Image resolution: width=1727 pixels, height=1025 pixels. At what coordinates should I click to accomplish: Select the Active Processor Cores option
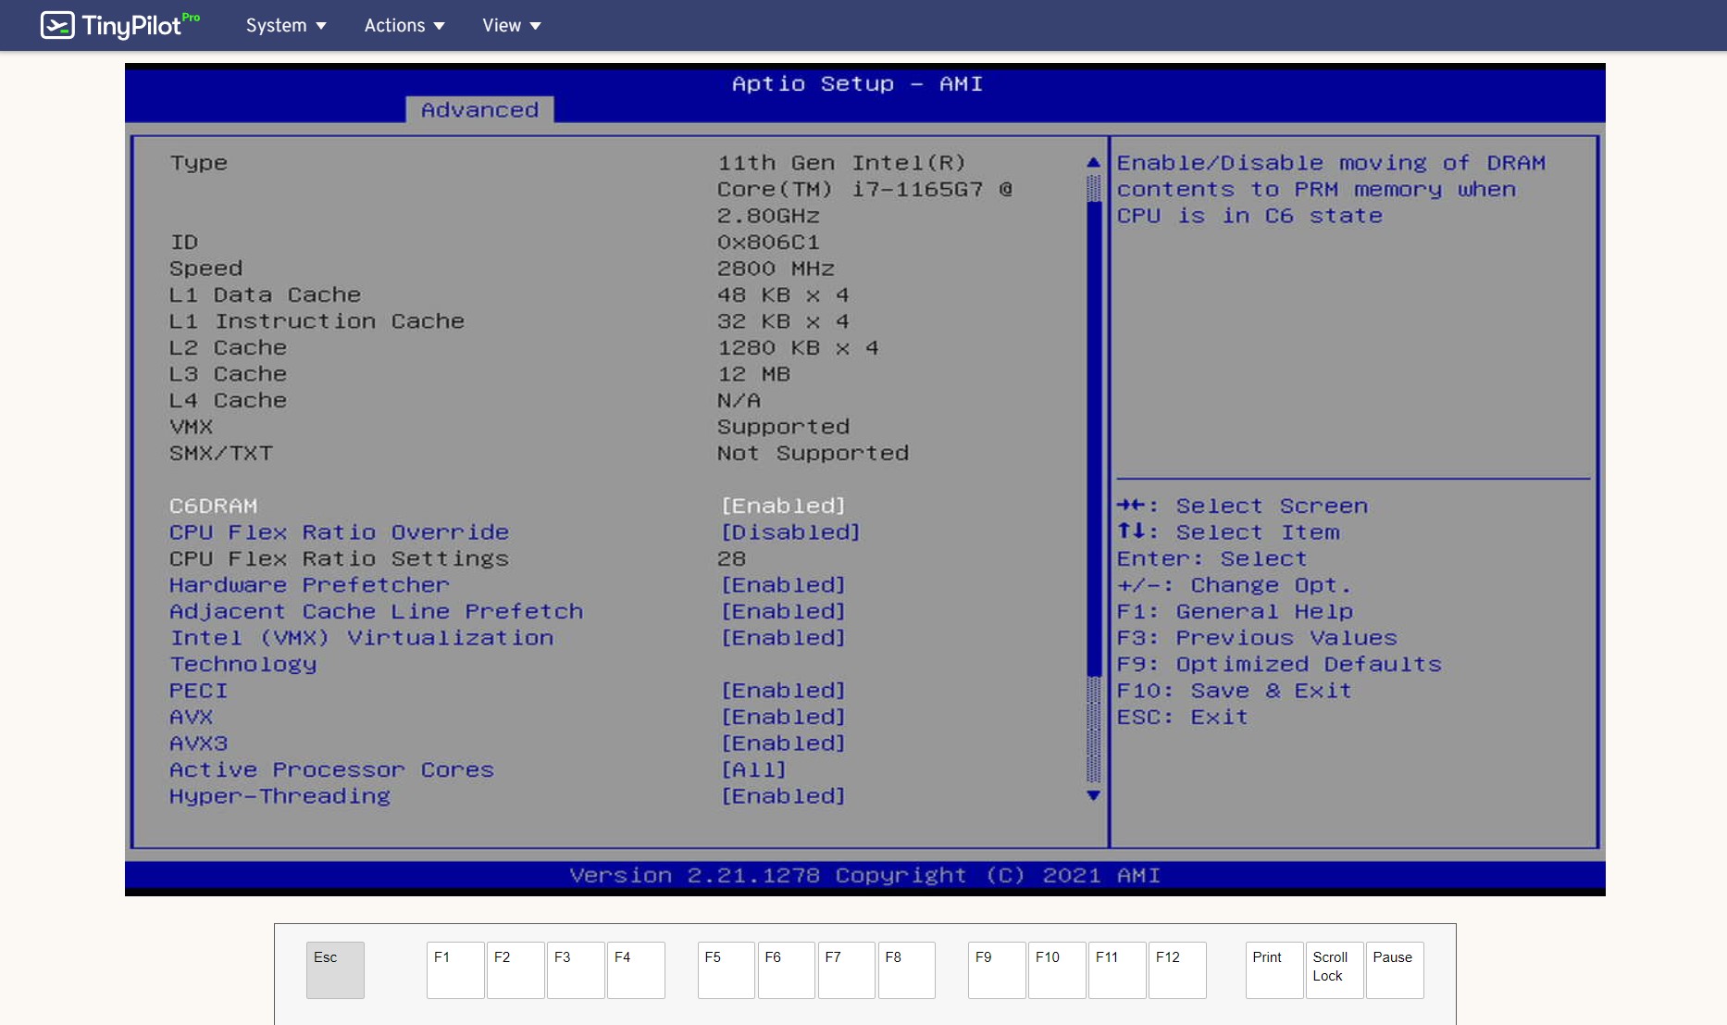(x=331, y=769)
